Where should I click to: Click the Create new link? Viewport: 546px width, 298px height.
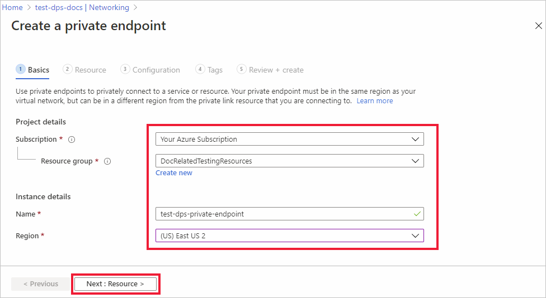174,173
